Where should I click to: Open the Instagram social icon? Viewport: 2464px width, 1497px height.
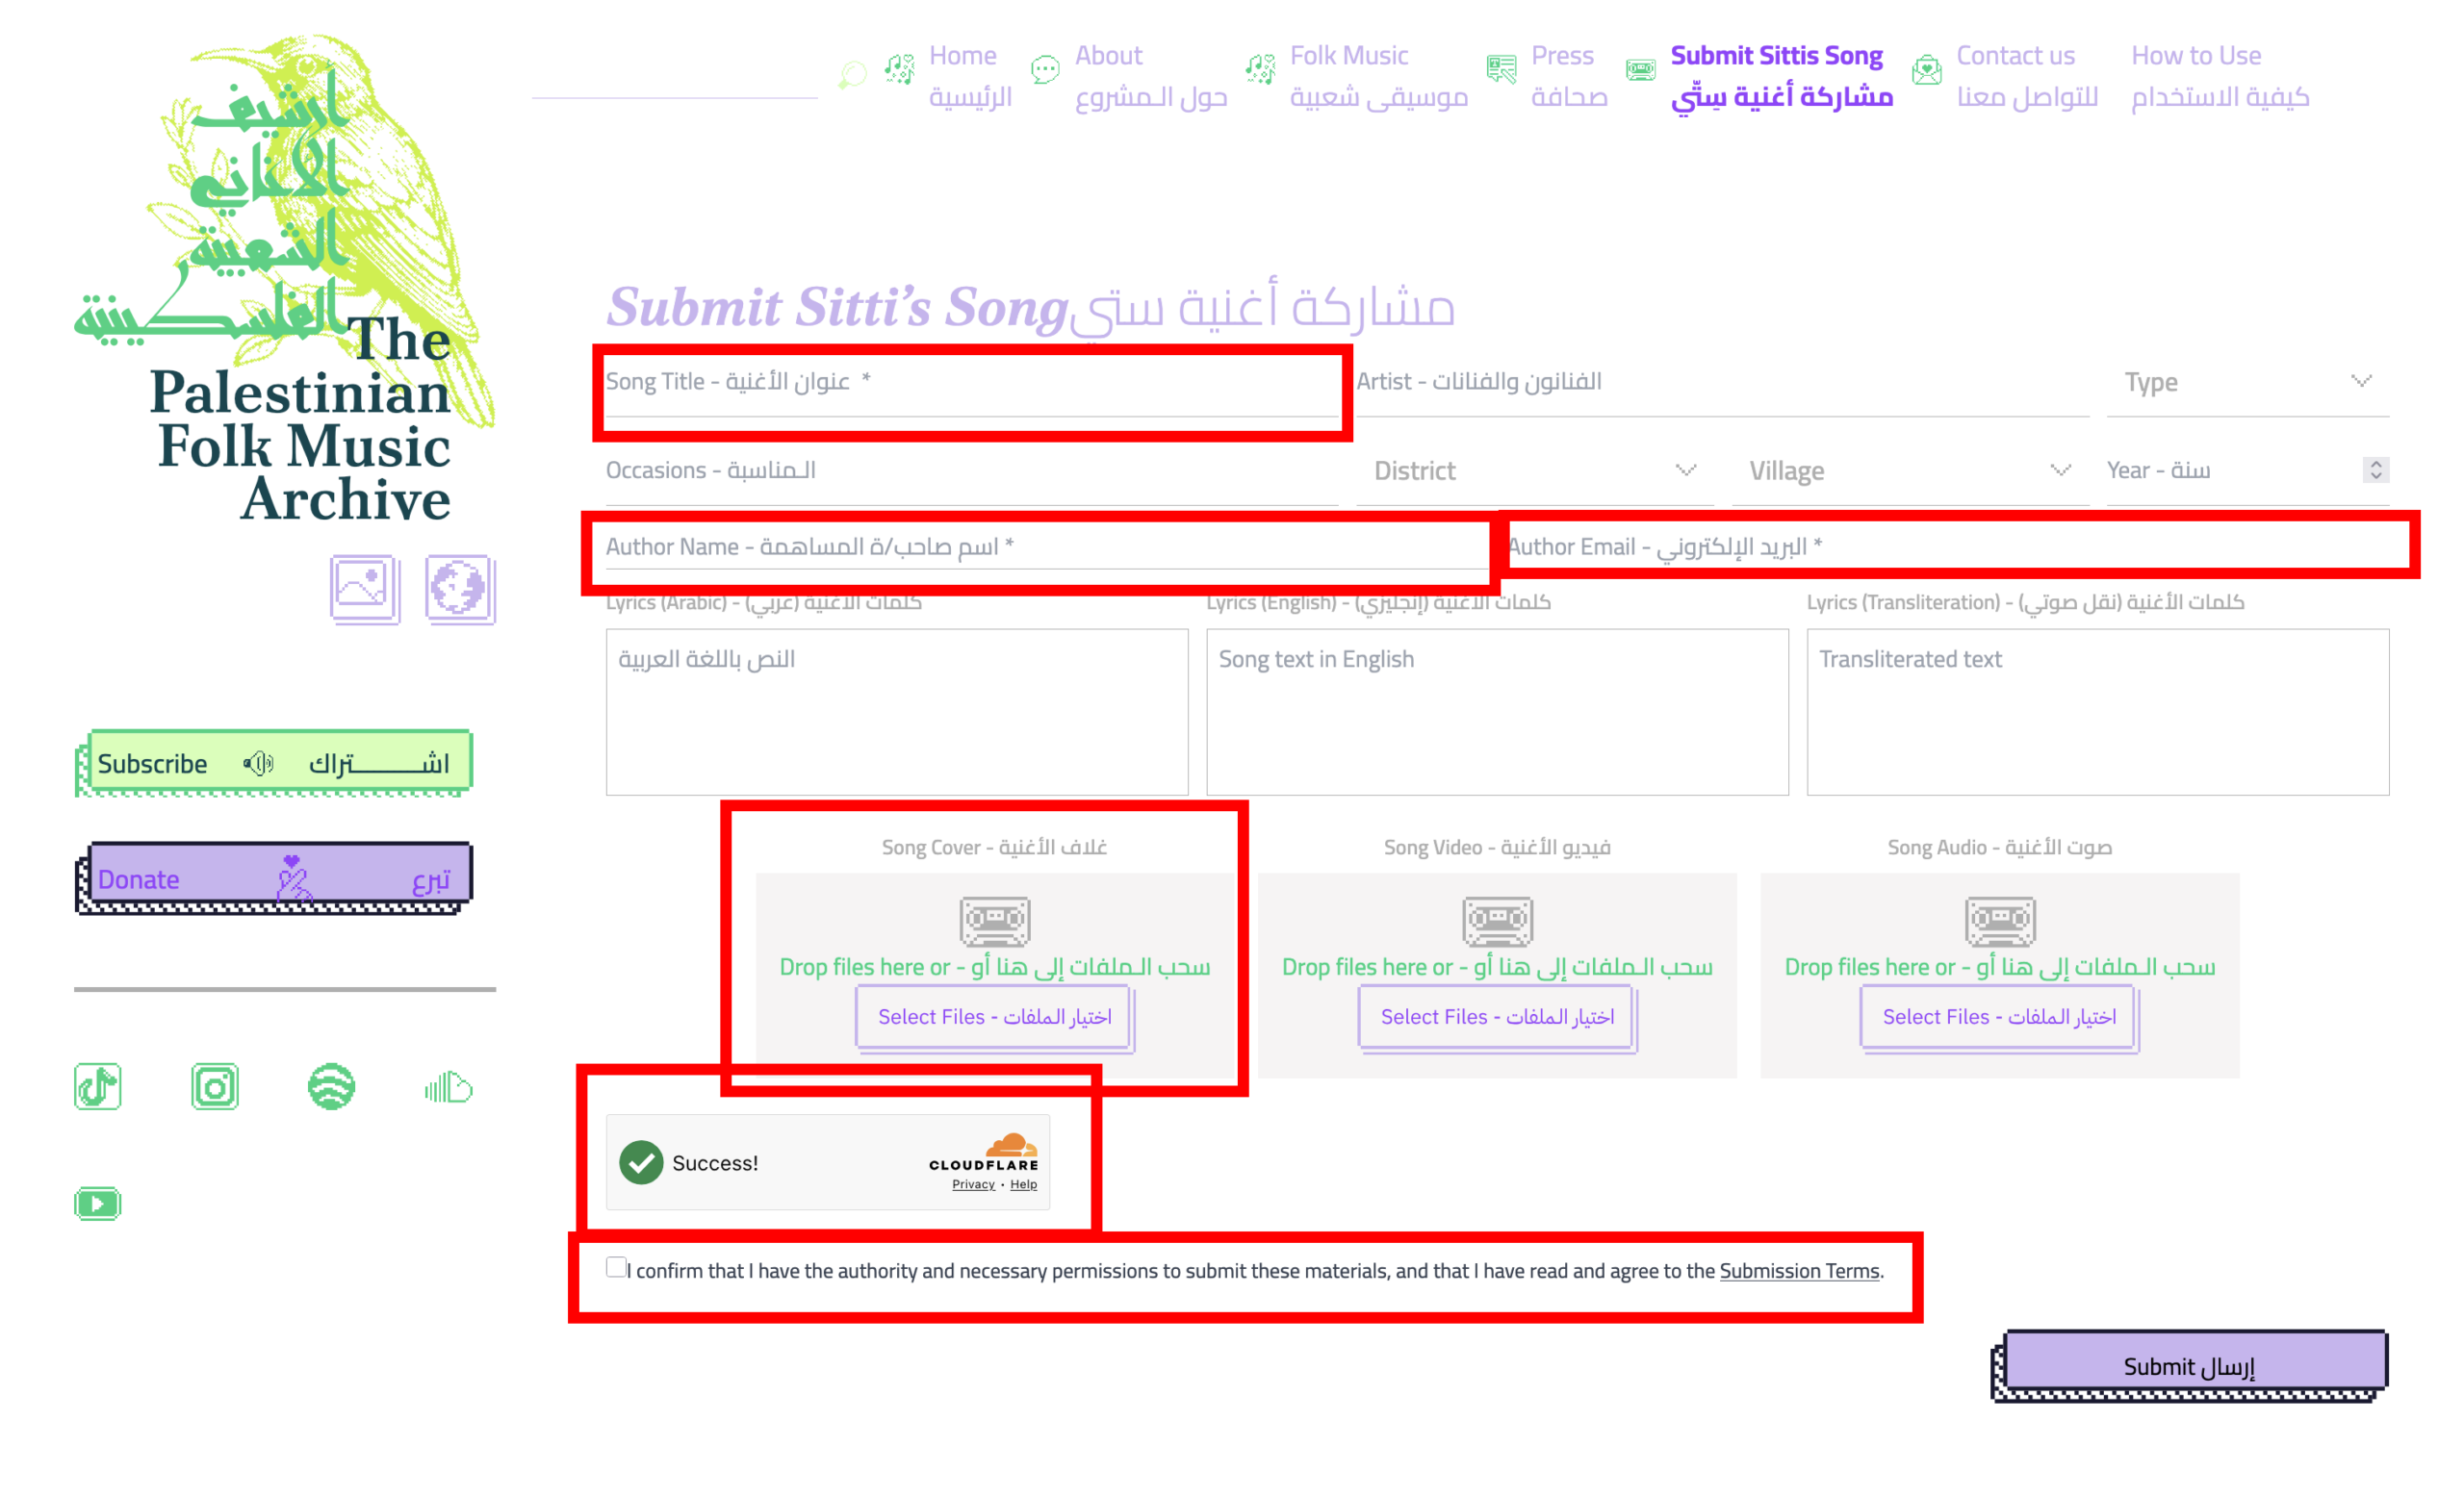(215, 1086)
